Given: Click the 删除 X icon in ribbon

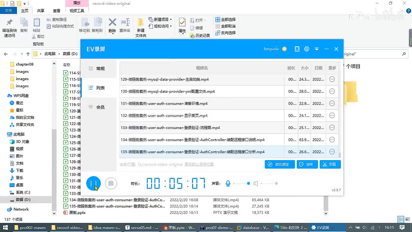Looking at the screenshot, I should coord(112,22).
